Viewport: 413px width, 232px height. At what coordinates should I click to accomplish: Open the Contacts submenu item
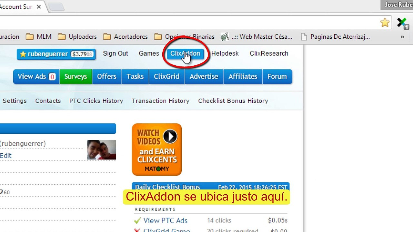click(x=48, y=101)
